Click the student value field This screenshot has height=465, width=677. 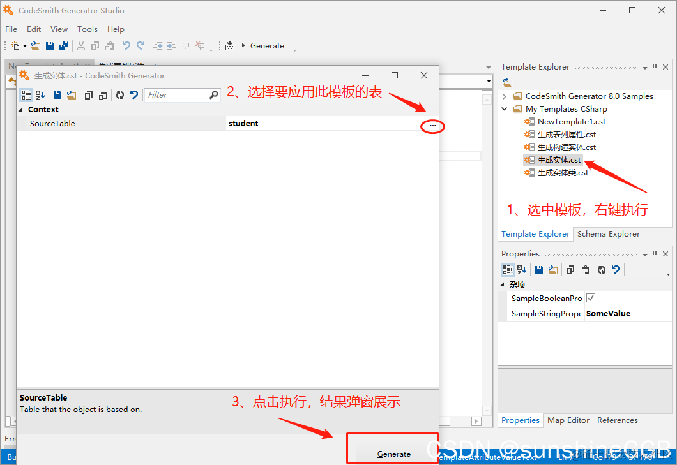pyautogui.click(x=324, y=123)
